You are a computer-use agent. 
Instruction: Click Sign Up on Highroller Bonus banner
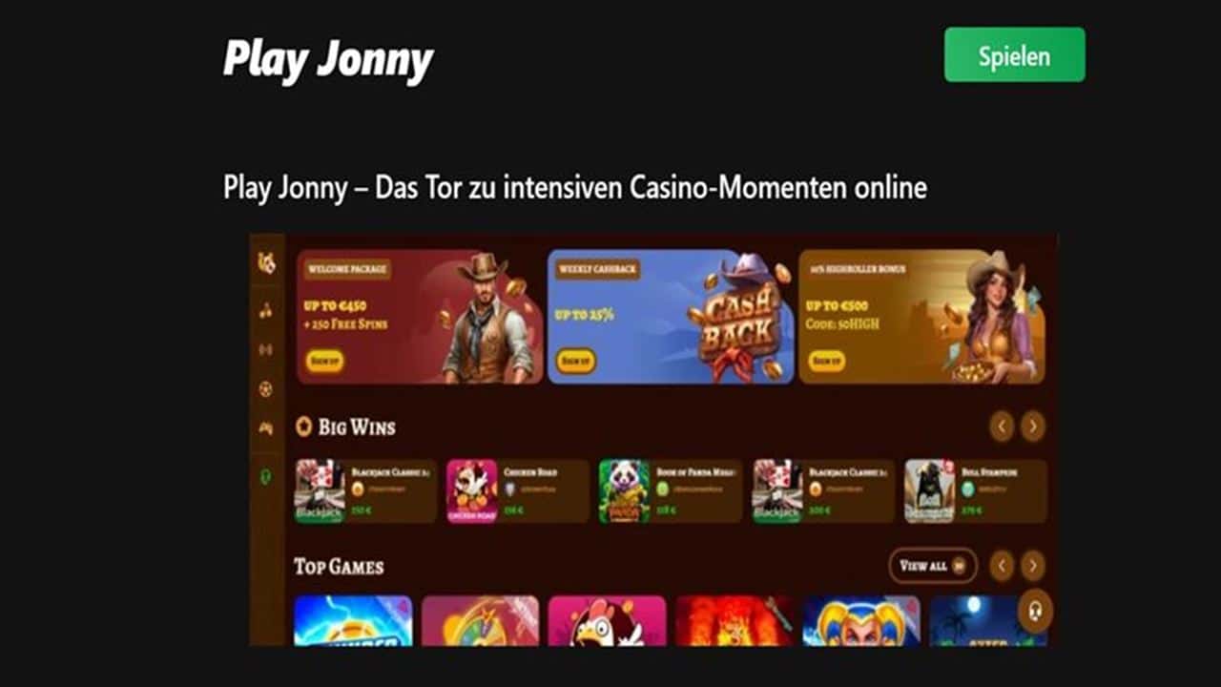pyautogui.click(x=826, y=361)
